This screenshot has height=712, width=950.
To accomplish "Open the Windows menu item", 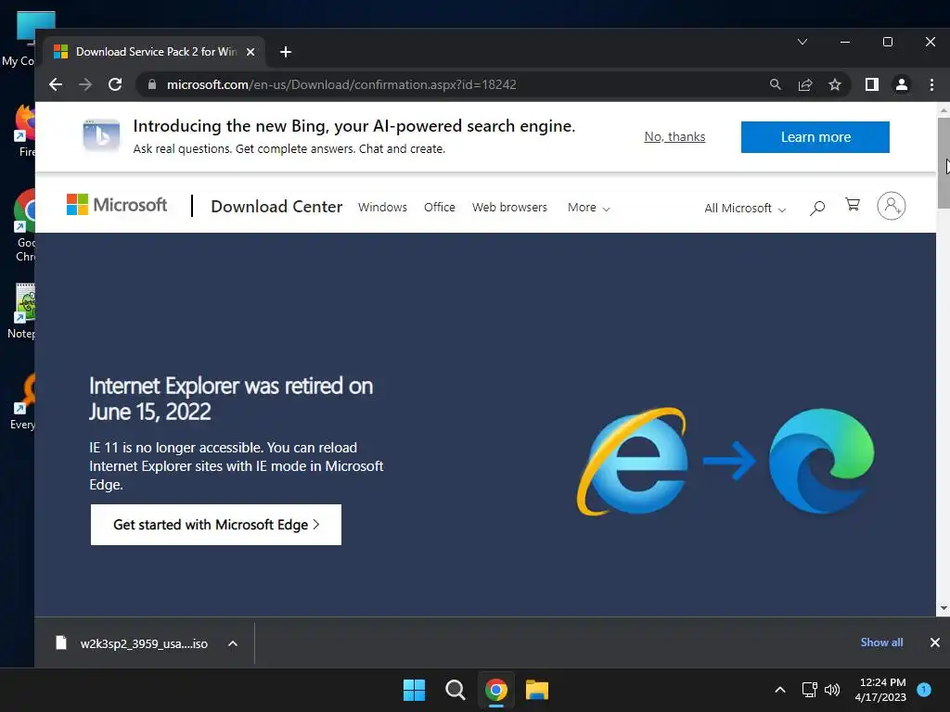I will tap(382, 207).
